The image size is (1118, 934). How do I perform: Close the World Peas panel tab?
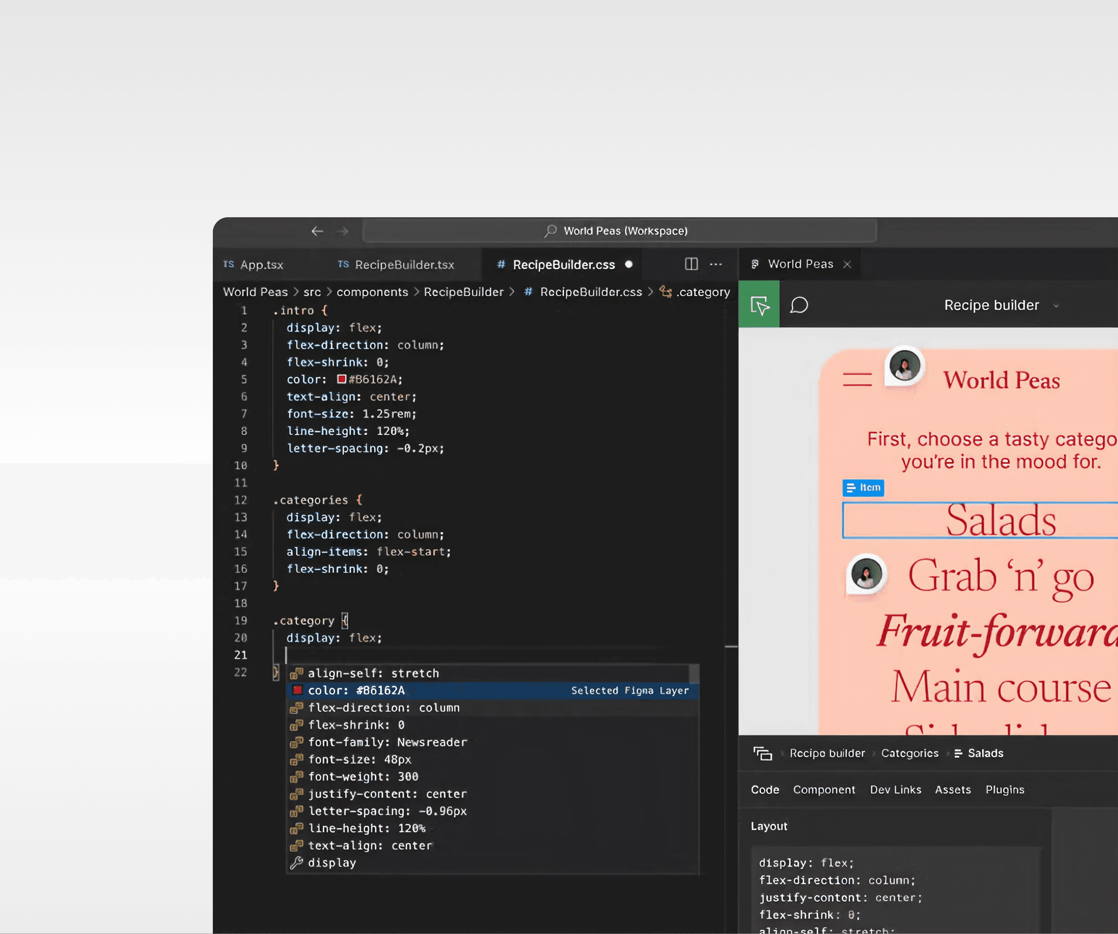coord(848,265)
